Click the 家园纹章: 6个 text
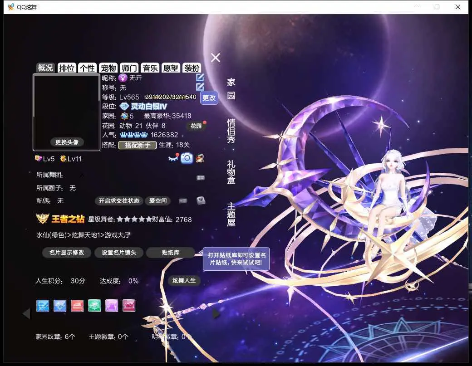The height and width of the screenshot is (366, 472). click(x=55, y=337)
